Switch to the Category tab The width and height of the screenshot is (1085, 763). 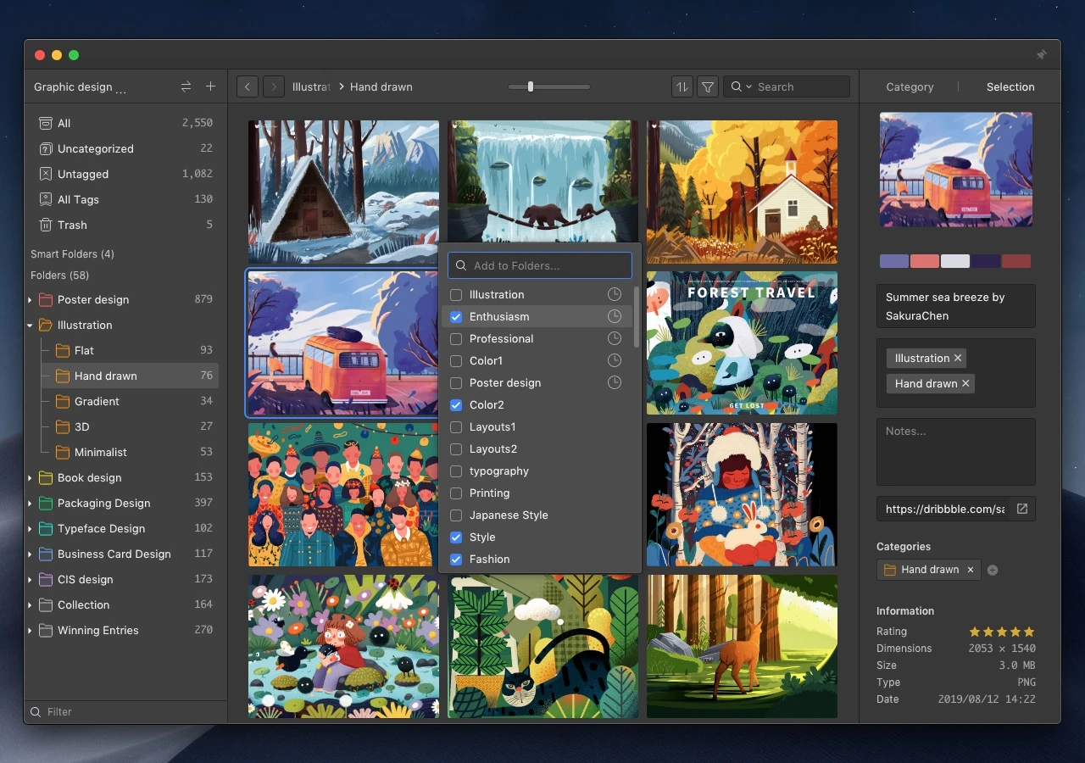(910, 86)
